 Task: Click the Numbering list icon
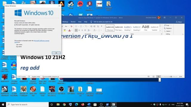pos(81,26)
